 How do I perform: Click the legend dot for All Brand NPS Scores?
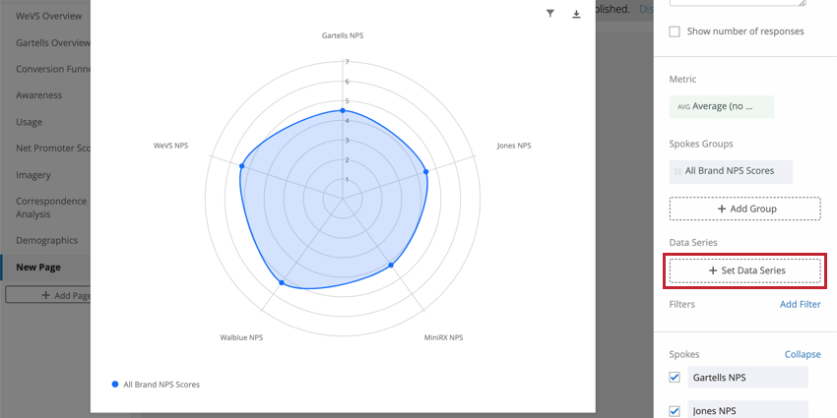click(115, 384)
